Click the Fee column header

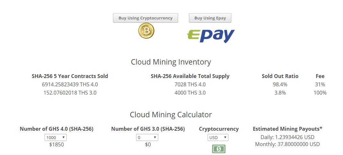[x=320, y=76]
